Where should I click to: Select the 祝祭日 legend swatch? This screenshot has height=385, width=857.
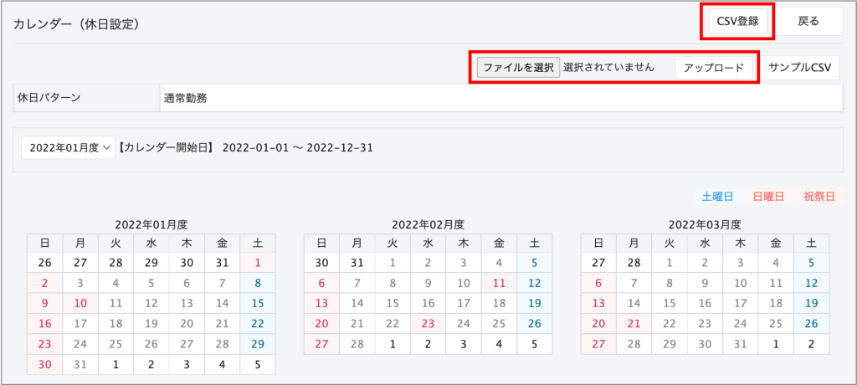point(818,197)
